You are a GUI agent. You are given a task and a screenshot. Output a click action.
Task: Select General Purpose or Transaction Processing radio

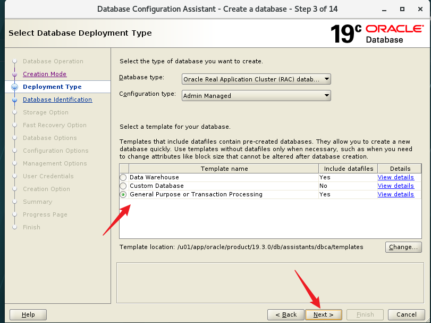123,195
